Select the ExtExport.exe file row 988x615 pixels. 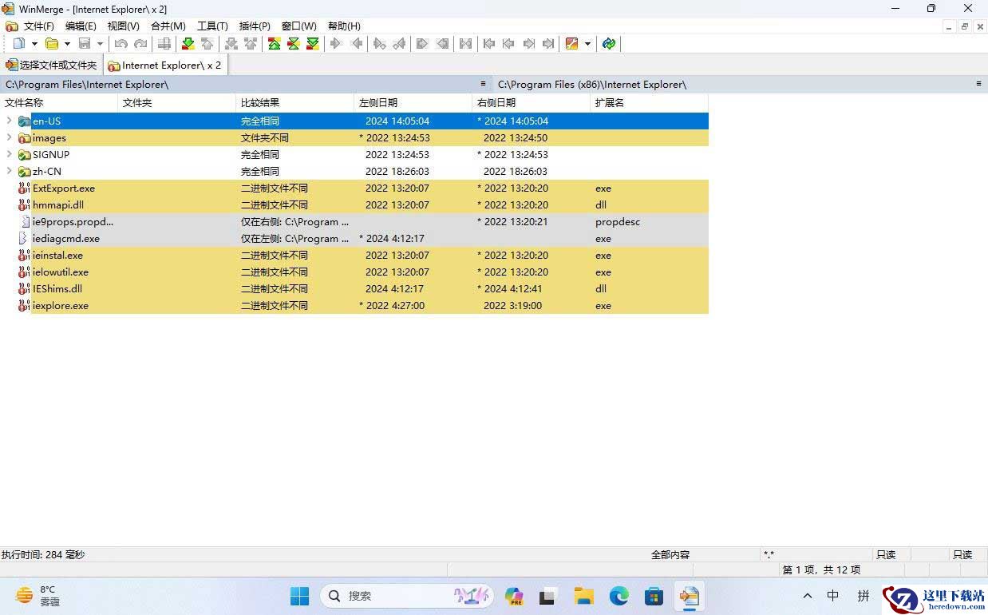coord(354,188)
